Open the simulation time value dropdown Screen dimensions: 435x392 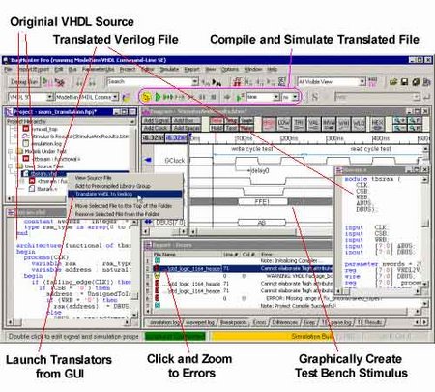tap(276, 97)
